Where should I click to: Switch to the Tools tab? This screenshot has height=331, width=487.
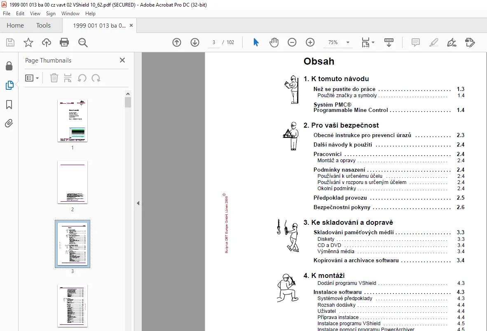[x=43, y=26]
